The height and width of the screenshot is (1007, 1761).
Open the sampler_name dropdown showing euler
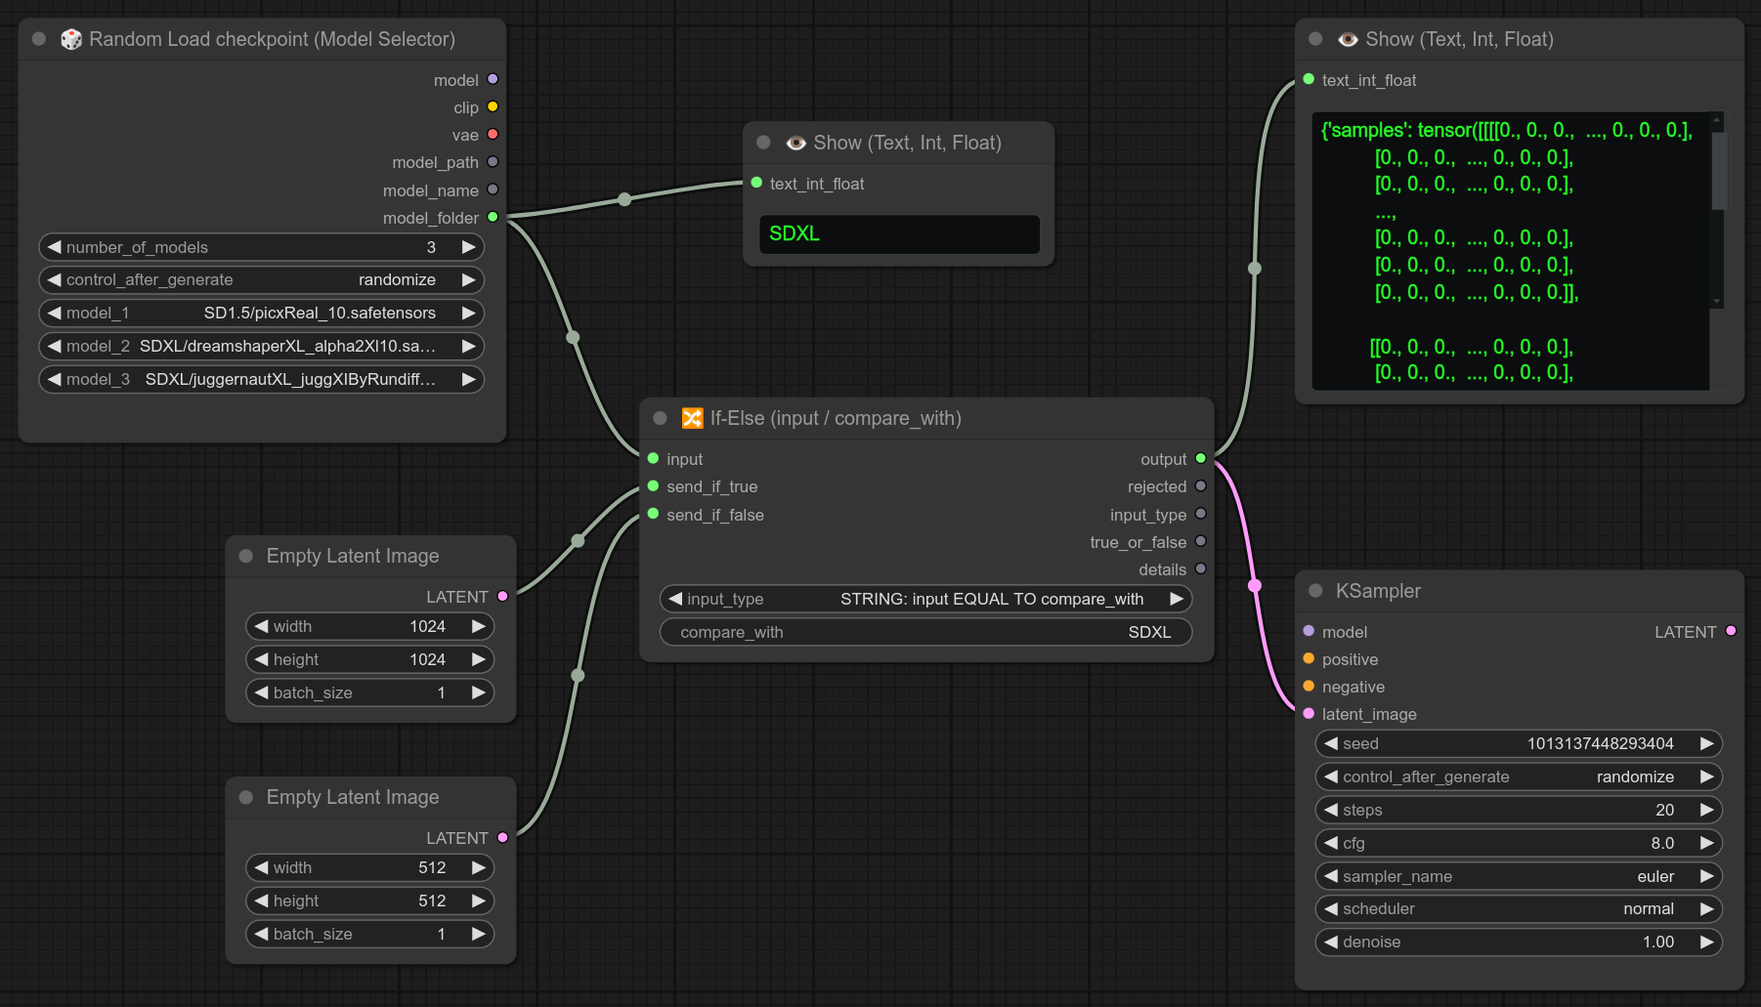click(x=1518, y=876)
